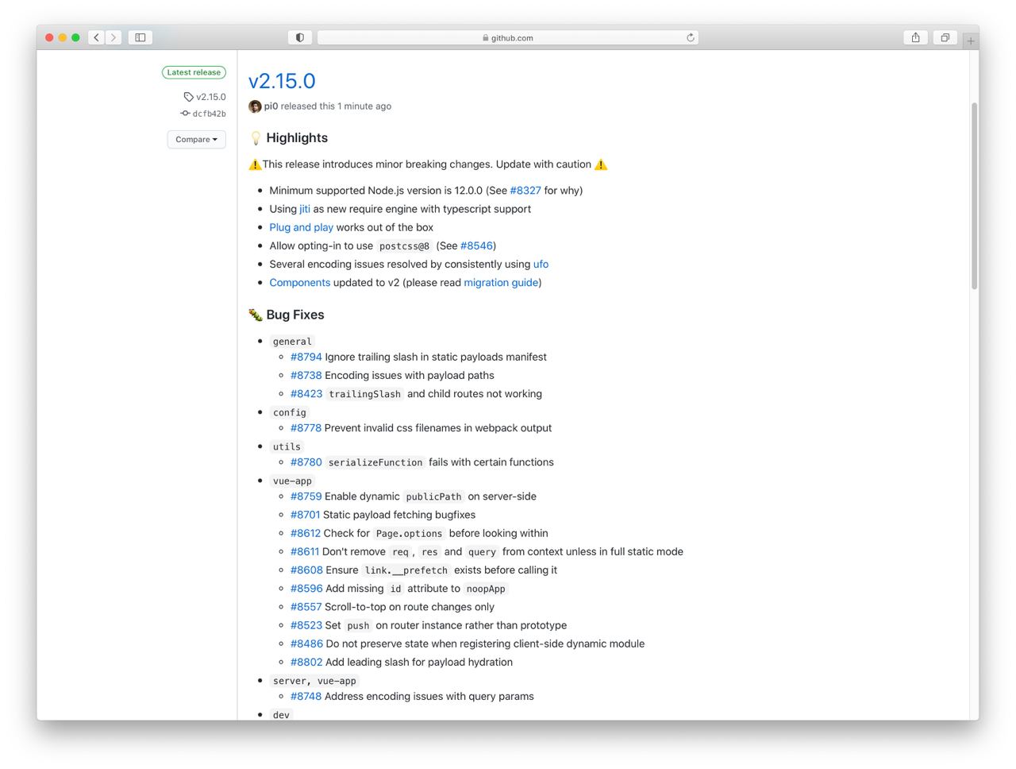
Task: Open #8794 trailing slash fix
Action: point(306,357)
